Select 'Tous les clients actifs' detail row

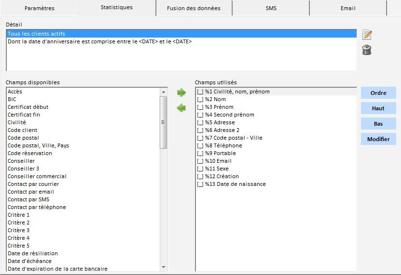[181, 34]
